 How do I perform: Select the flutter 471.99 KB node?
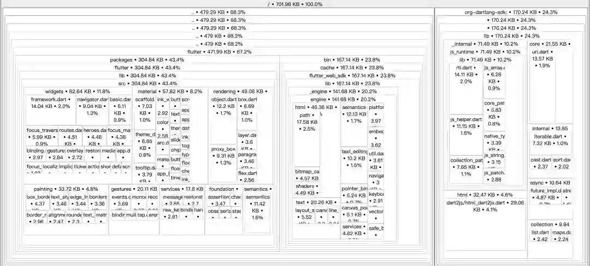[220, 52]
